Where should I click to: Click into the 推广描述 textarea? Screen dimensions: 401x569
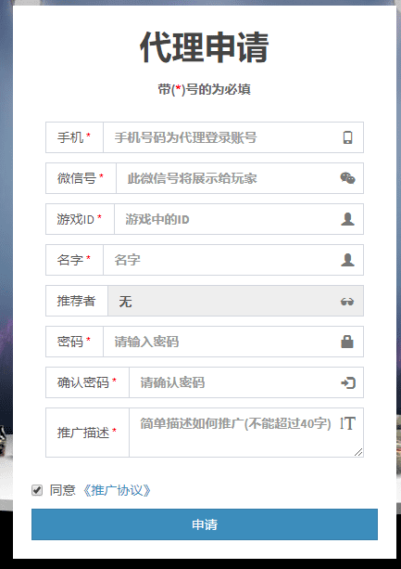click(246, 433)
